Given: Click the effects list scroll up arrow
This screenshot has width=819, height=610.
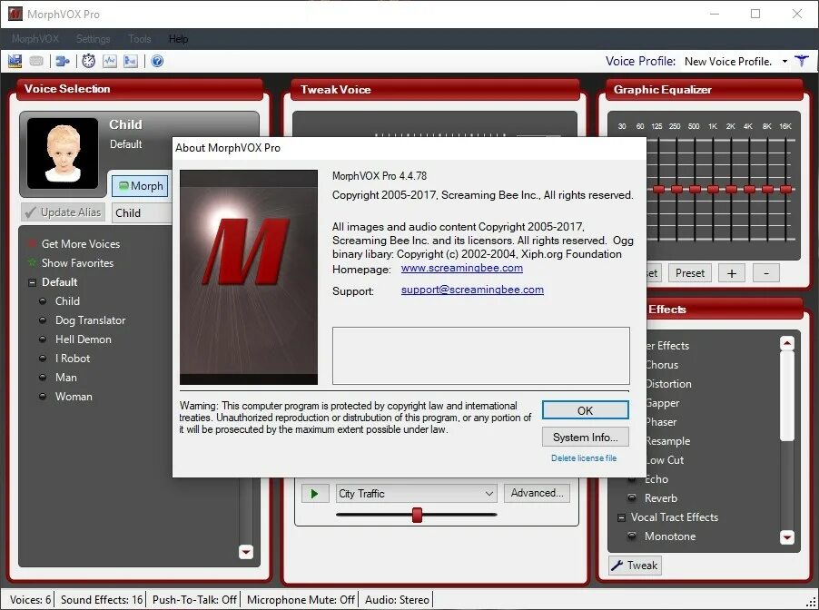Looking at the screenshot, I should click(786, 343).
